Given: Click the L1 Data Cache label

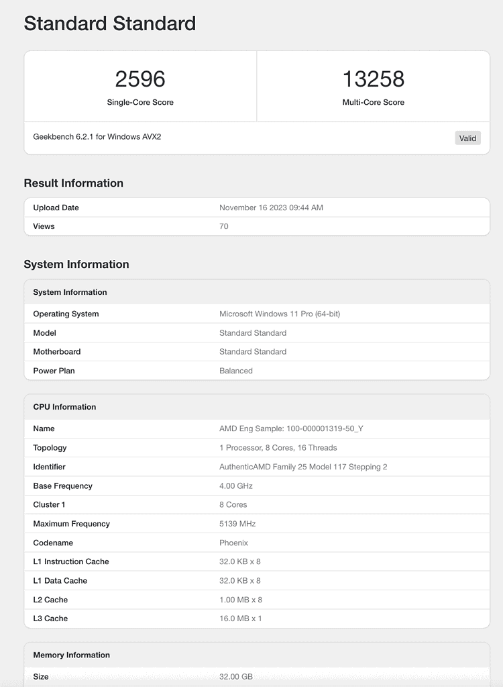Looking at the screenshot, I should (60, 581).
